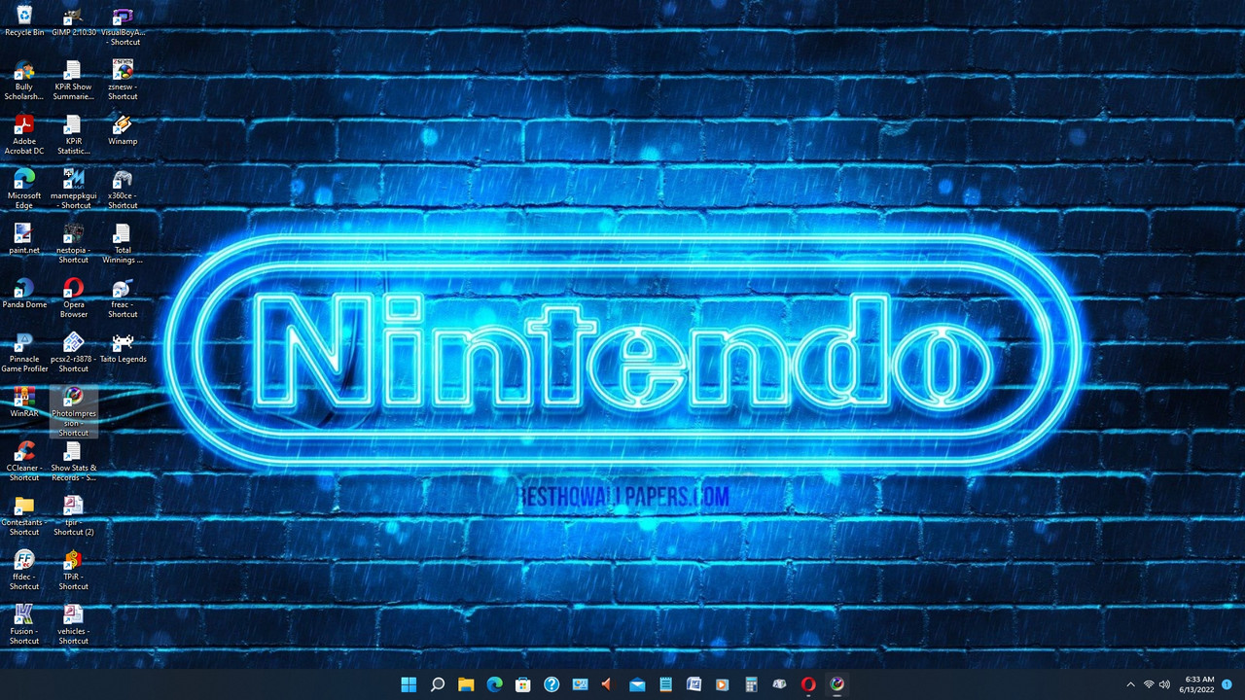Select the Winamp desktop icon
1245x700 pixels.
123,129
